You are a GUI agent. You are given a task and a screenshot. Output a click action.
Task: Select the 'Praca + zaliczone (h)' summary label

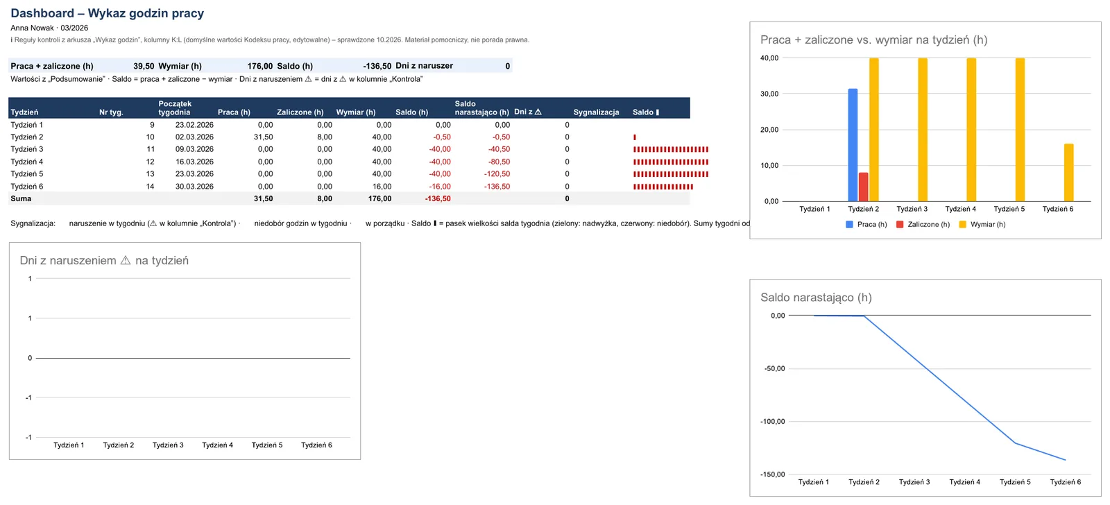[x=52, y=66]
